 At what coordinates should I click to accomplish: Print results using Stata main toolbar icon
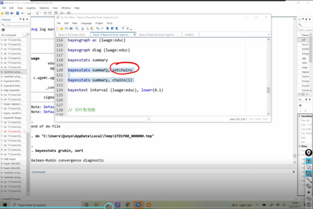[12, 14]
